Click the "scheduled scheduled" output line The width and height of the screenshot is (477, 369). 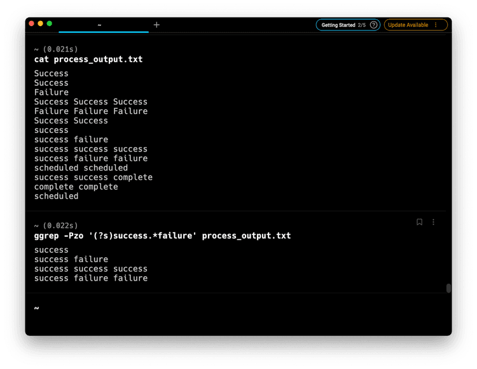[x=81, y=168]
